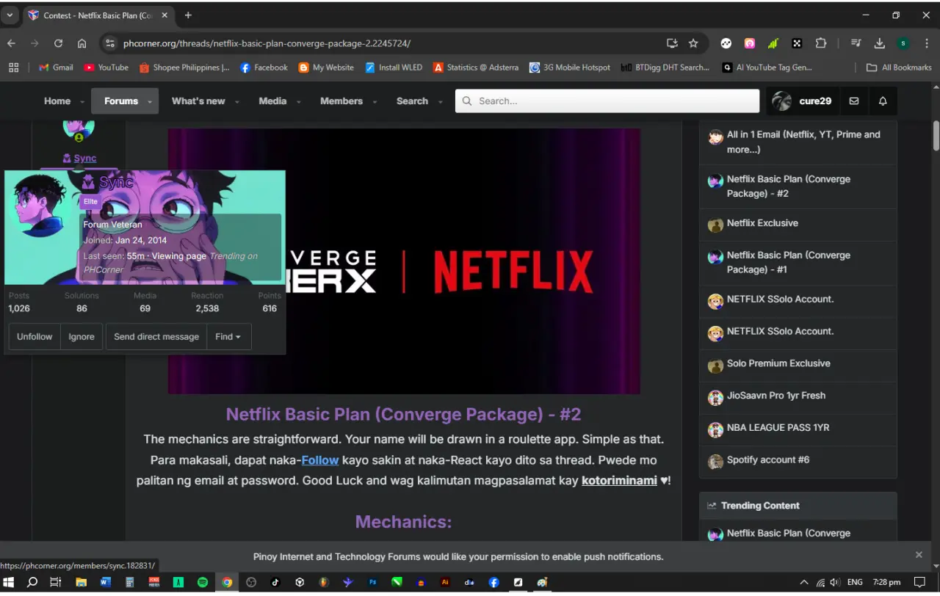
Task: Open the Members nav item
Action: (x=341, y=101)
